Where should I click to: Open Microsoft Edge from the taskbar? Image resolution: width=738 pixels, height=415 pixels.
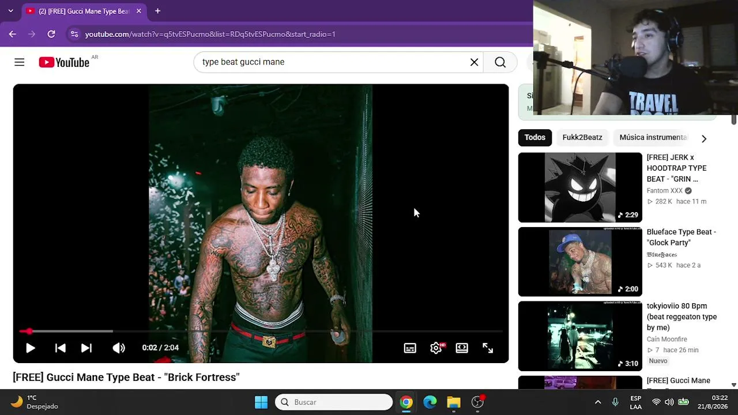point(430,402)
